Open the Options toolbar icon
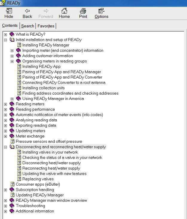 click(x=101, y=11)
